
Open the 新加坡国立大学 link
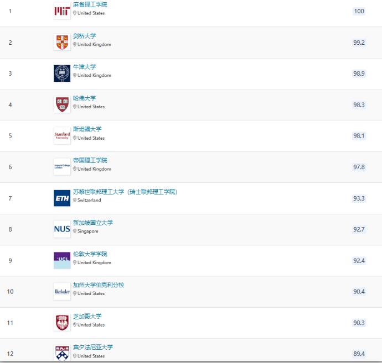(93, 223)
